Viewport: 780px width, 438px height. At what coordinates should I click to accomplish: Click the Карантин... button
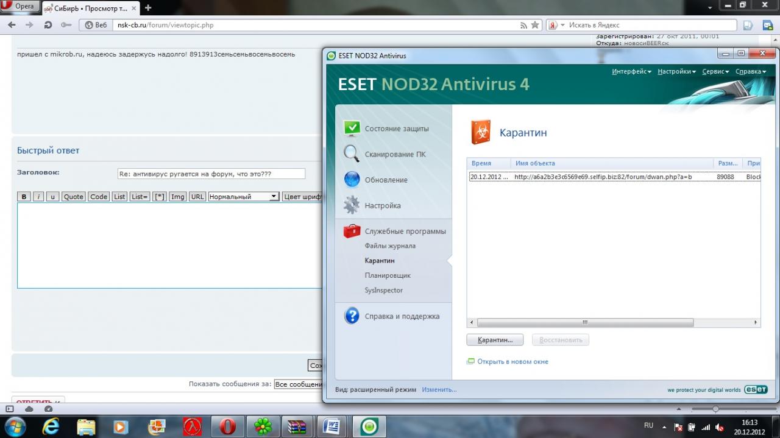[495, 340]
